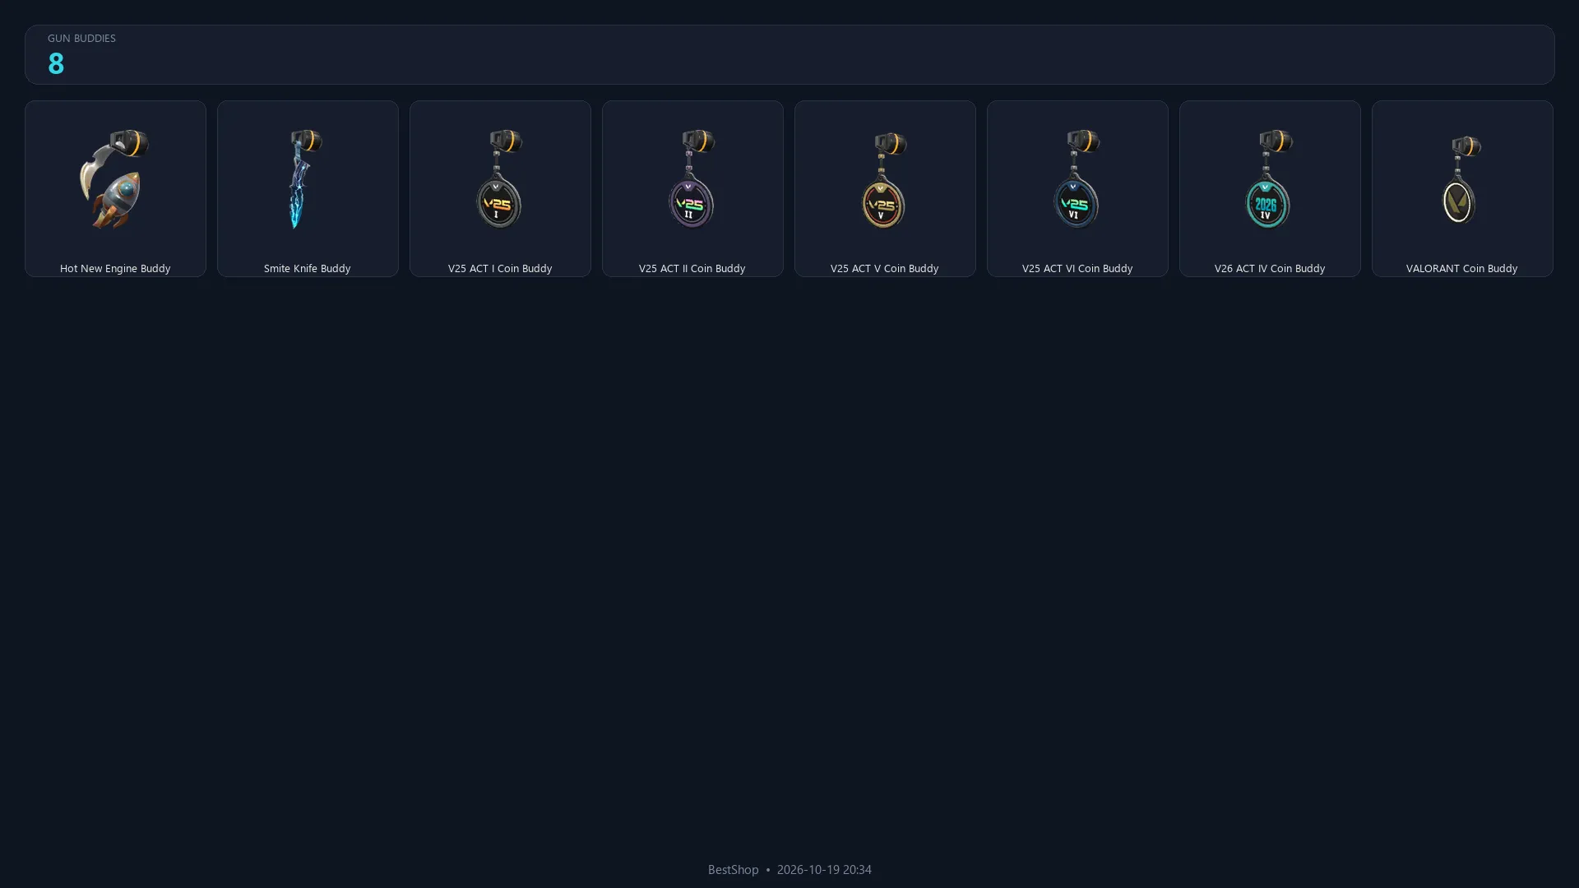Click the V25 ACT V coin icon
This screenshot has width=1579, height=888.
tap(884, 180)
